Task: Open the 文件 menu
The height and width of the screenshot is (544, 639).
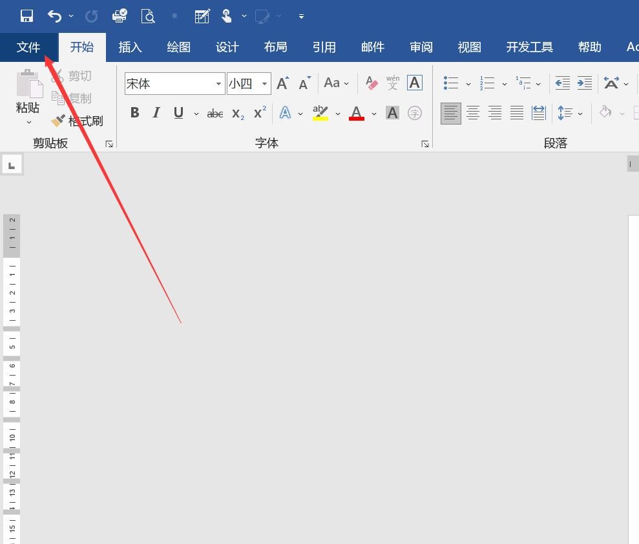Action: tap(28, 46)
